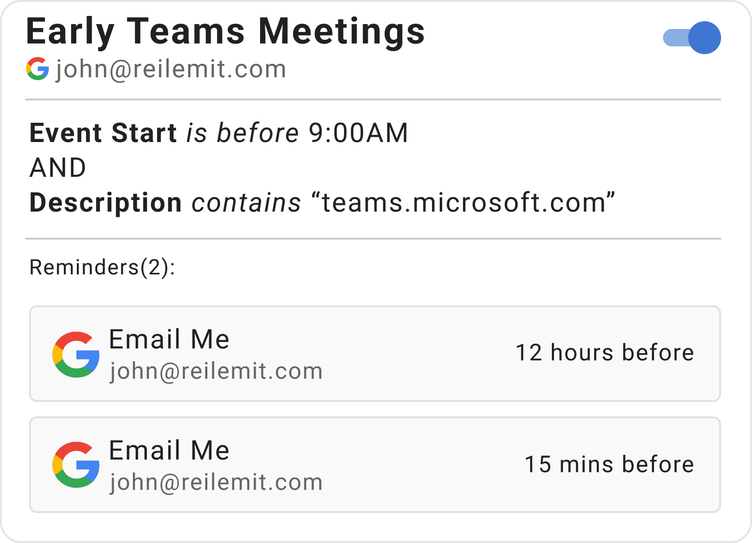Click the Reminders(2) section label

(102, 267)
